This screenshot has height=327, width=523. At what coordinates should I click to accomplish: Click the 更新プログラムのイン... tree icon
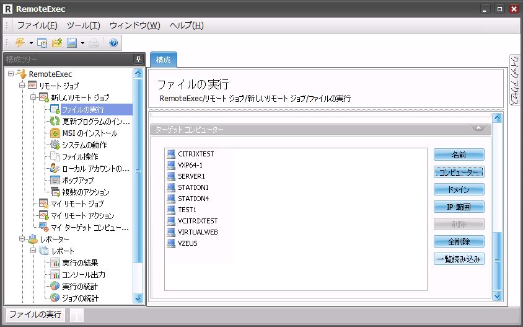coord(55,121)
